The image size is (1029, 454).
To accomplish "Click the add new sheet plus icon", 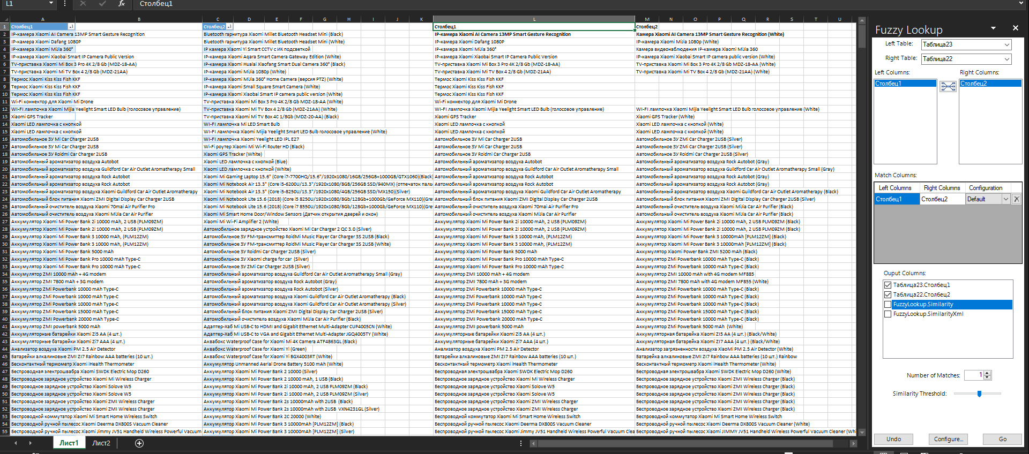I will pyautogui.click(x=139, y=443).
